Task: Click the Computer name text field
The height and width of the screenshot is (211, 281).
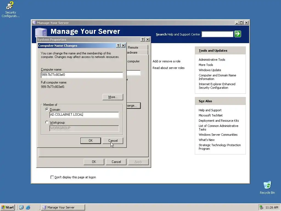Action: [82, 75]
